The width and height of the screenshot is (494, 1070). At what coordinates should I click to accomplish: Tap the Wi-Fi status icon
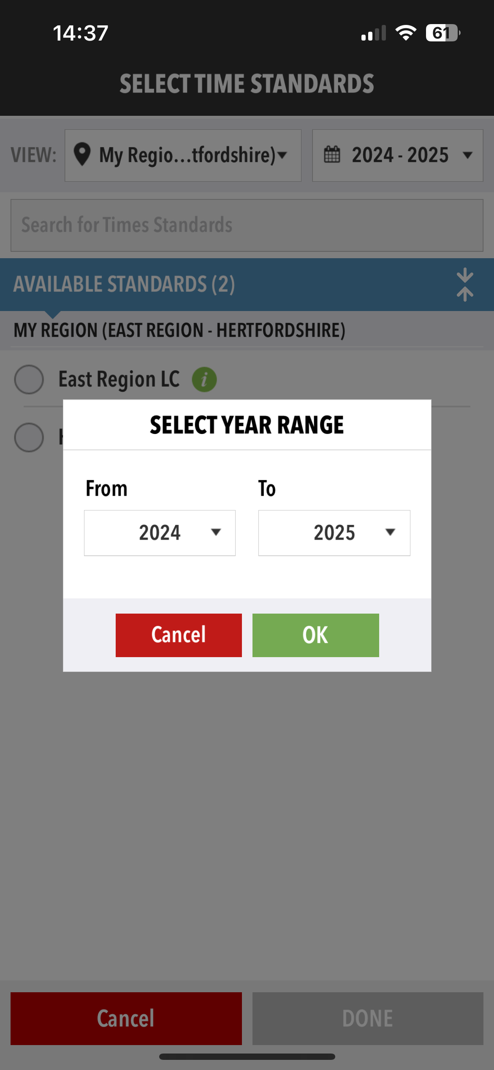click(x=405, y=33)
